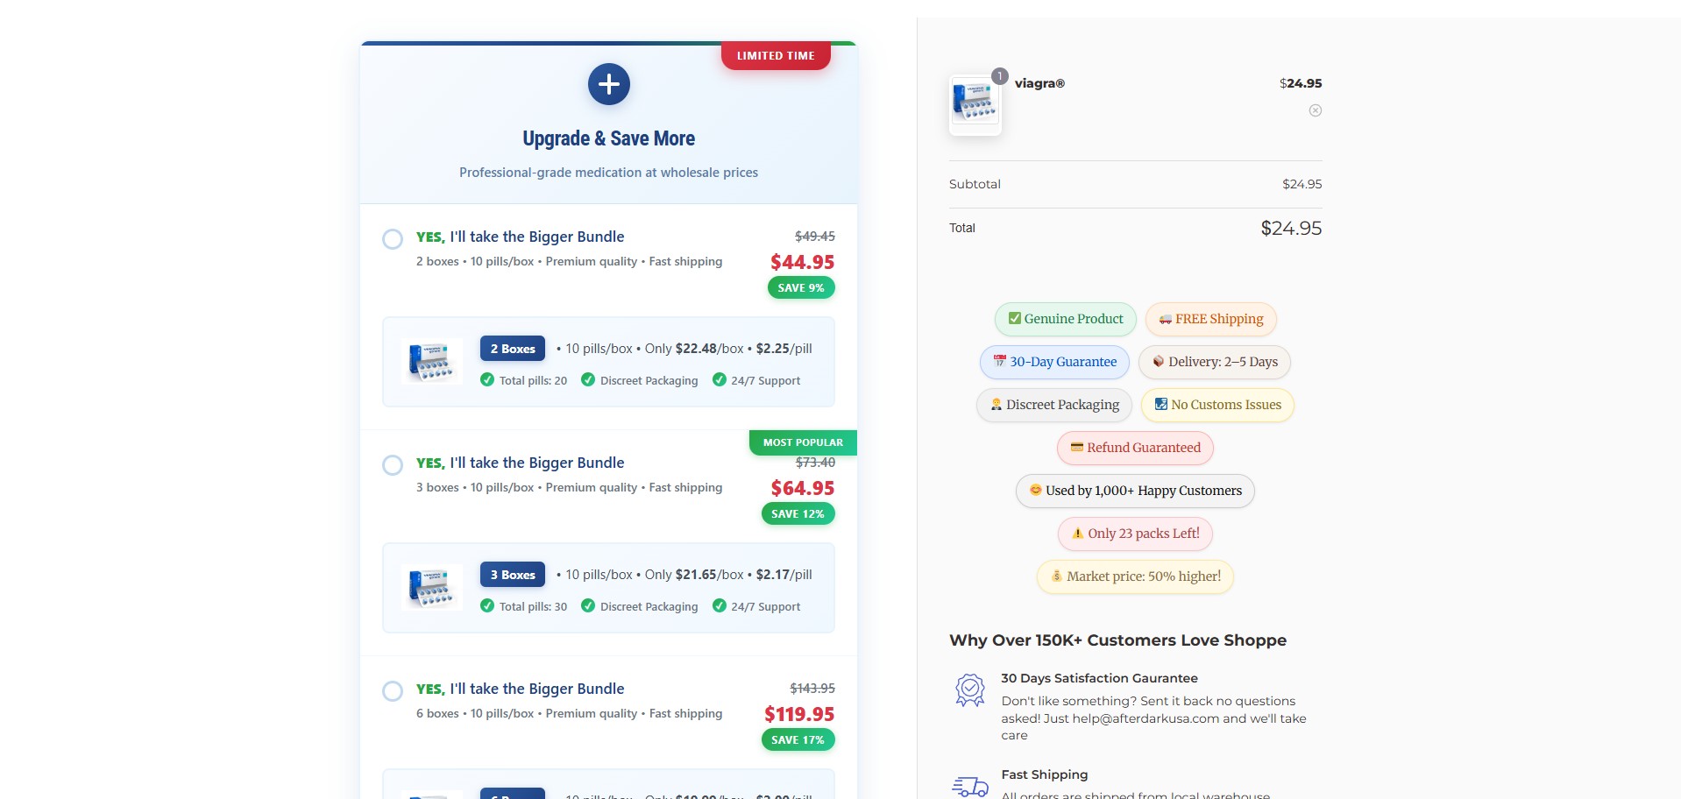Click 'Professional-grade medication at wholesale prices' subtitle
Viewport: 1681px width, 799px height.
coord(608,173)
